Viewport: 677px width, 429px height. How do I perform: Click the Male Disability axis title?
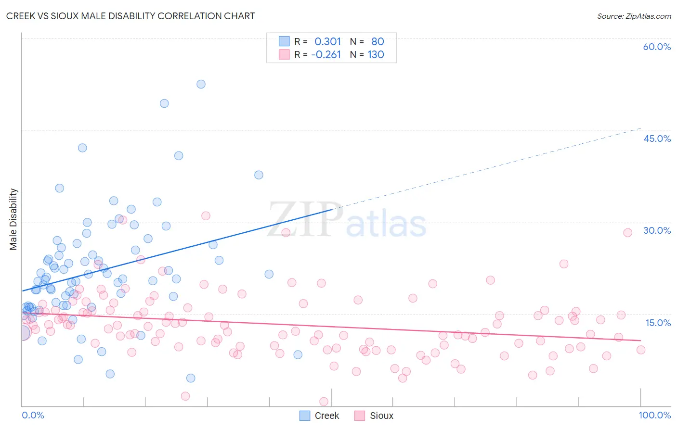tap(13, 219)
